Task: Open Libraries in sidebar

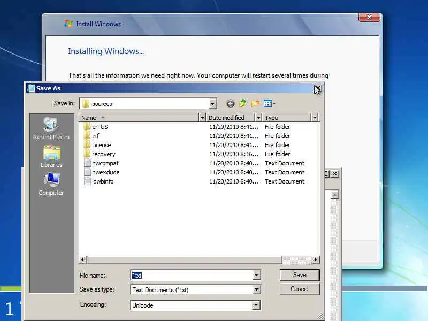Action: (51, 156)
